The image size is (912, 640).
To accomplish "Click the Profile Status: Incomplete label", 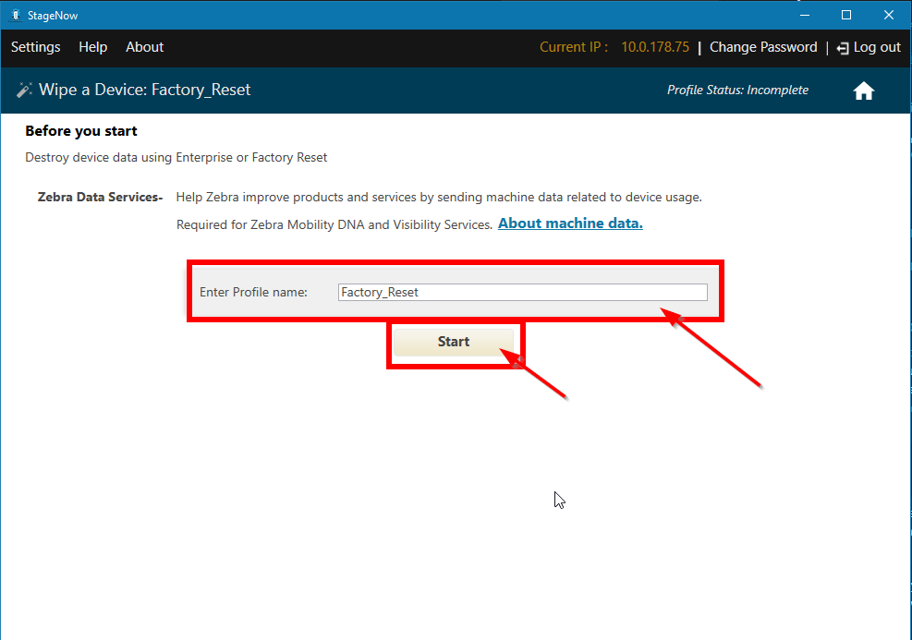I will point(737,90).
